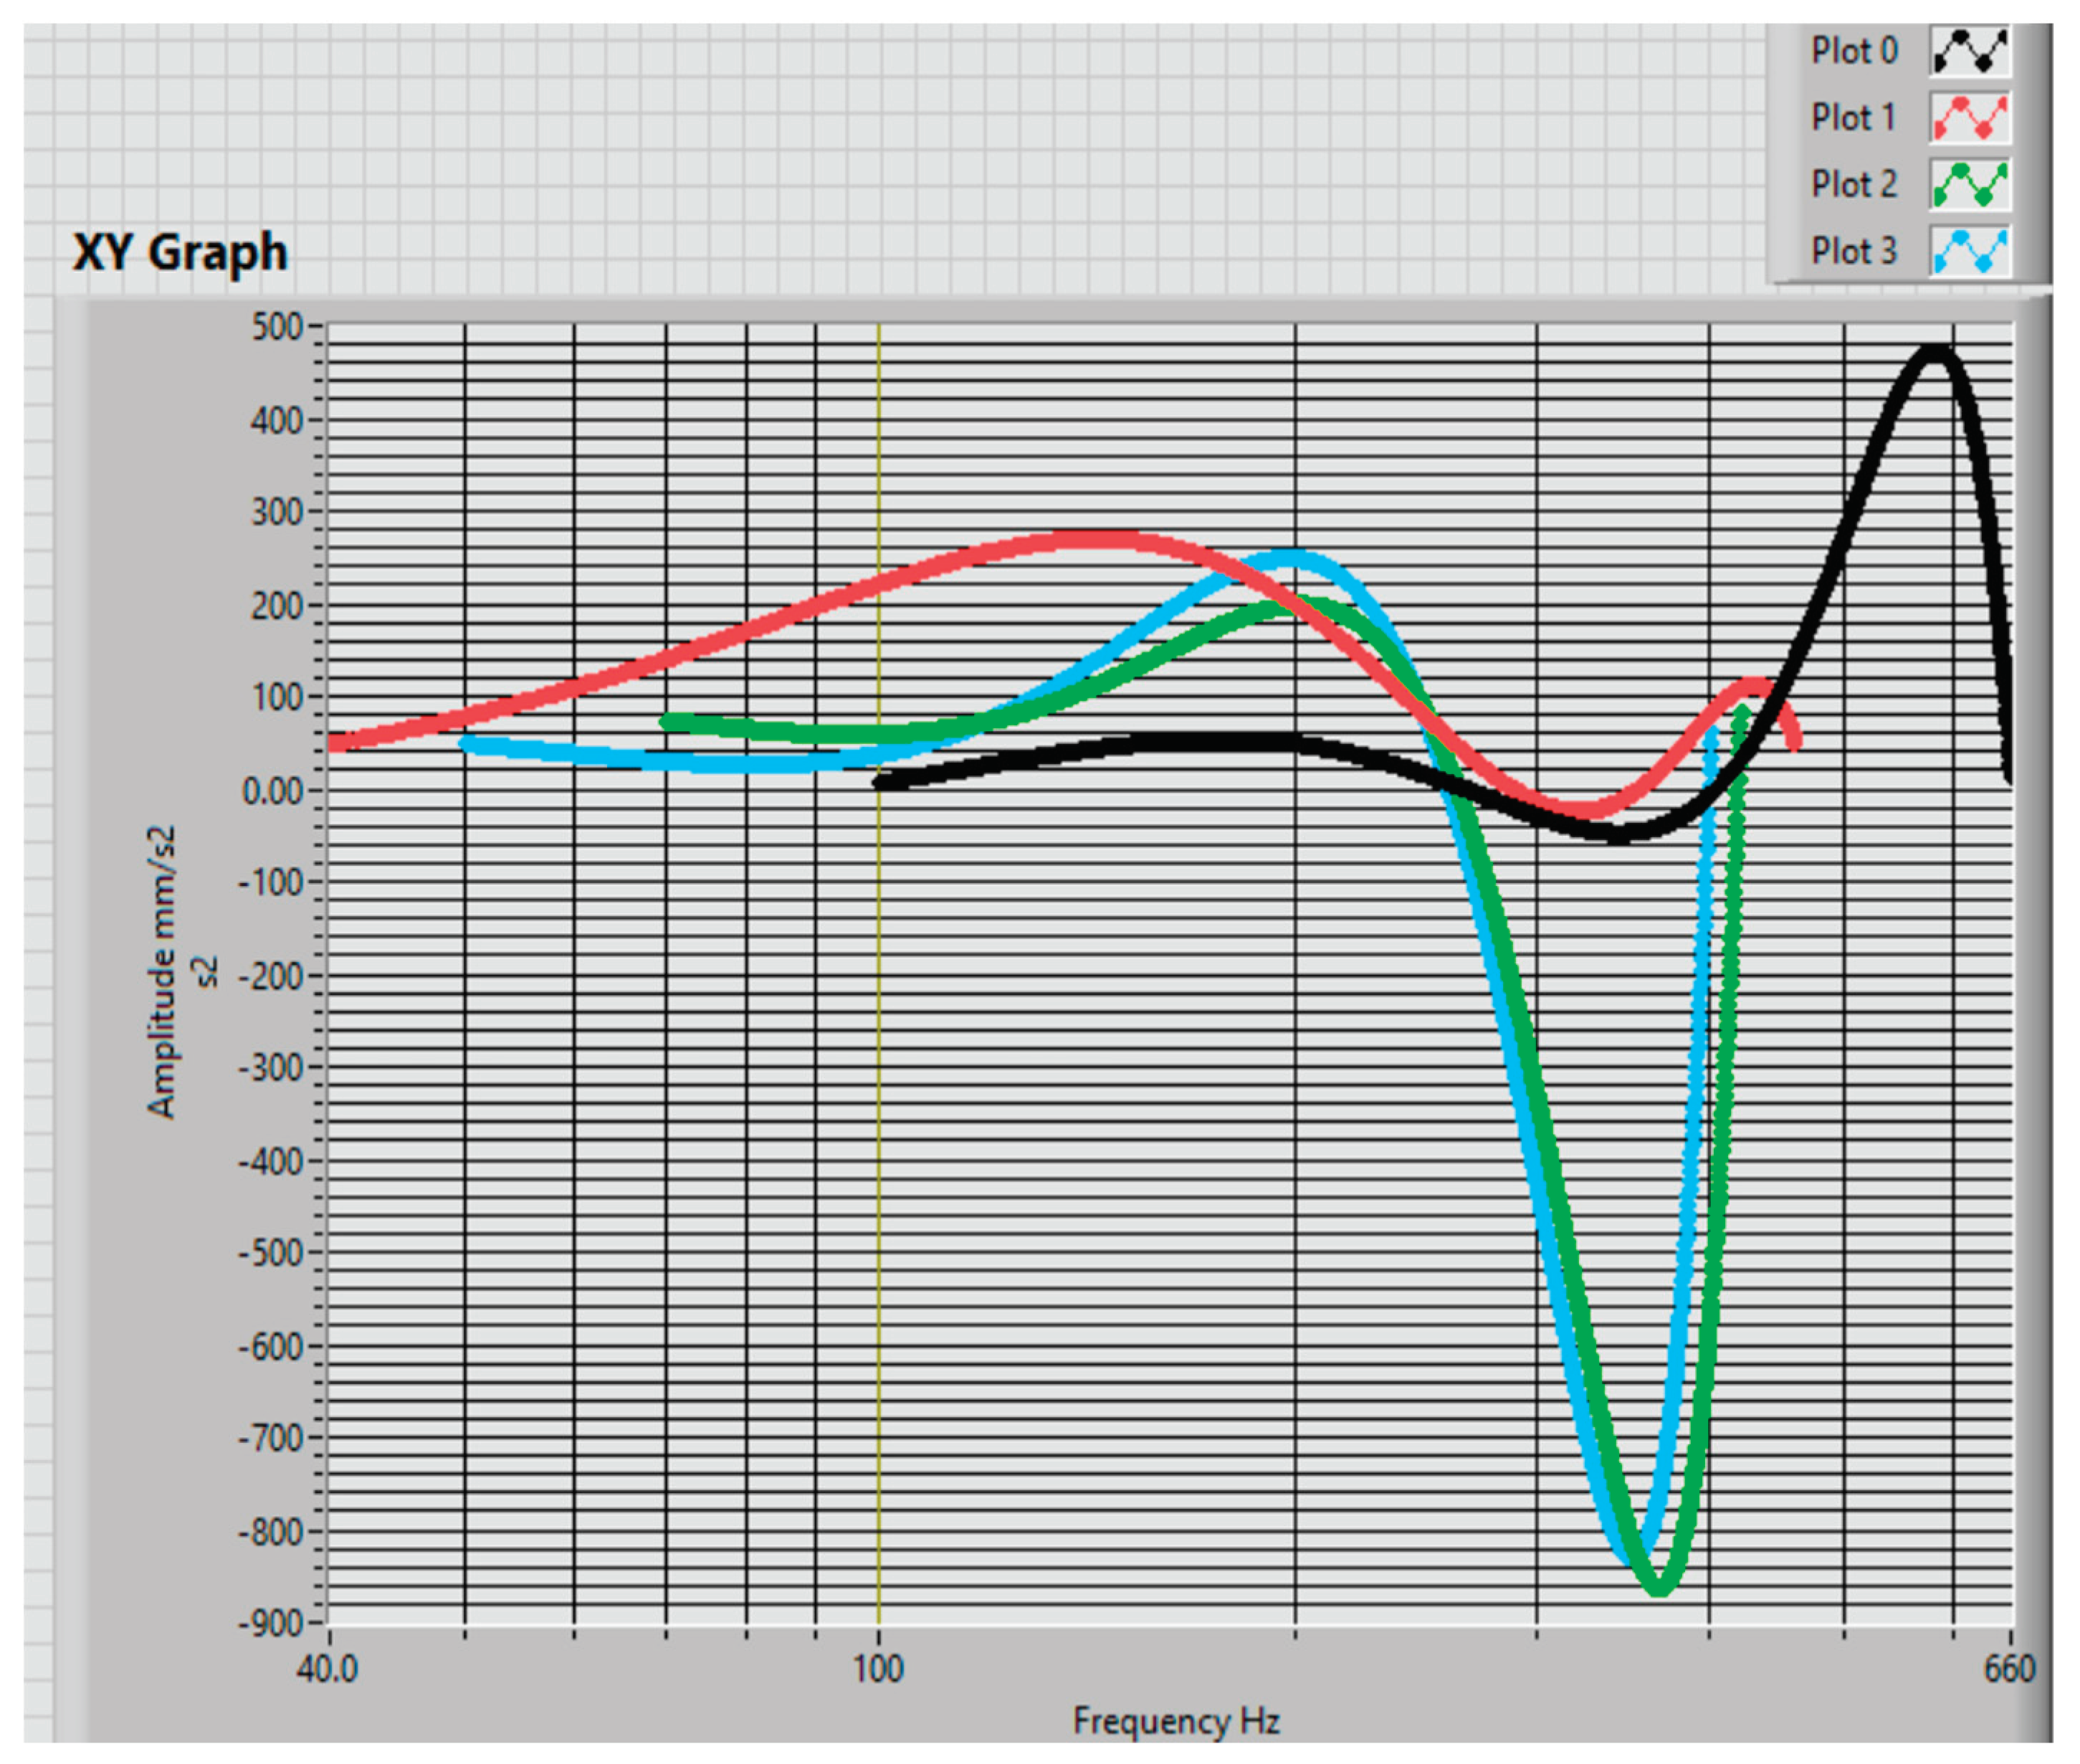
Task: Click the -900 y-axis minimum value
Action: (x=270, y=1622)
